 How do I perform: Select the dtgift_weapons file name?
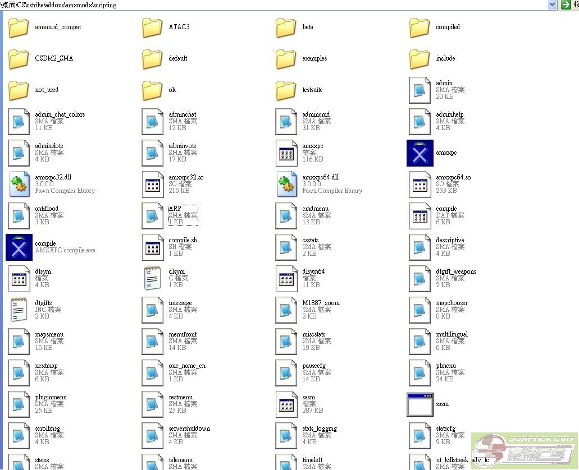(x=456, y=272)
